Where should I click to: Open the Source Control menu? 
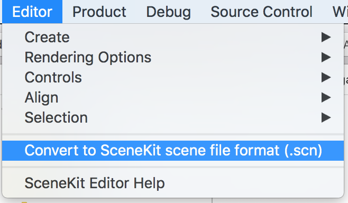coord(261,12)
